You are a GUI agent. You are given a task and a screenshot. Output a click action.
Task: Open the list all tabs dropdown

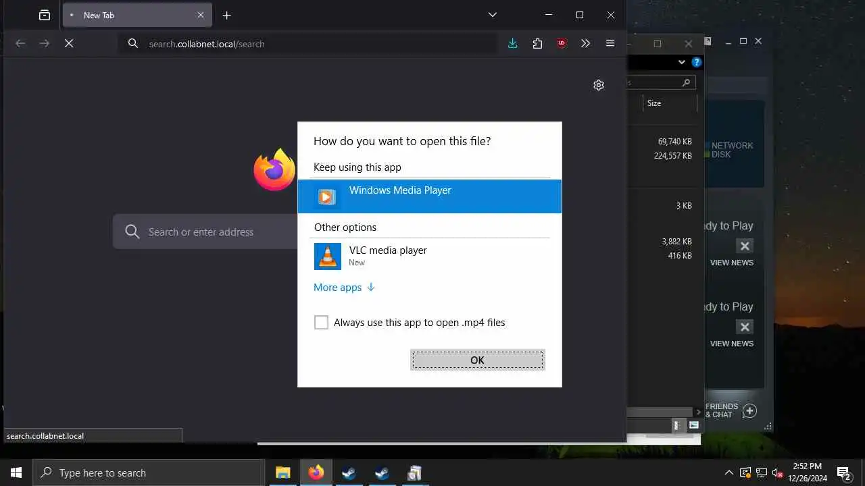click(493, 15)
